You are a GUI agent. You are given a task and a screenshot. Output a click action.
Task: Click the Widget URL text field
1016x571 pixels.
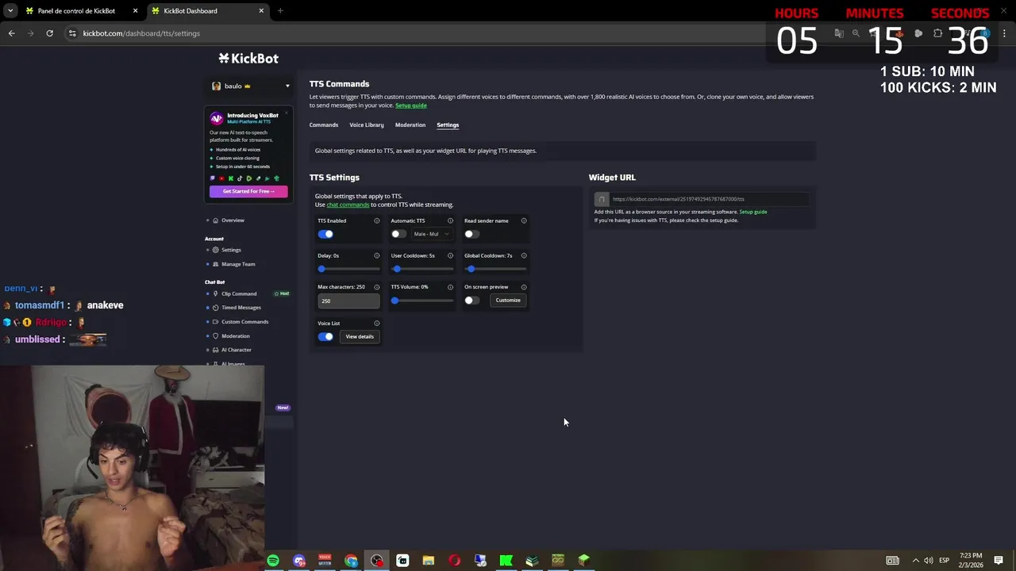(709, 199)
